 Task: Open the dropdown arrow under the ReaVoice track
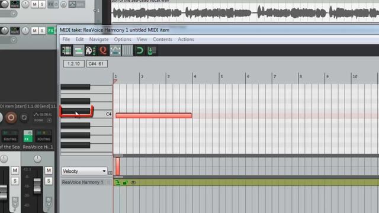pos(14,40)
